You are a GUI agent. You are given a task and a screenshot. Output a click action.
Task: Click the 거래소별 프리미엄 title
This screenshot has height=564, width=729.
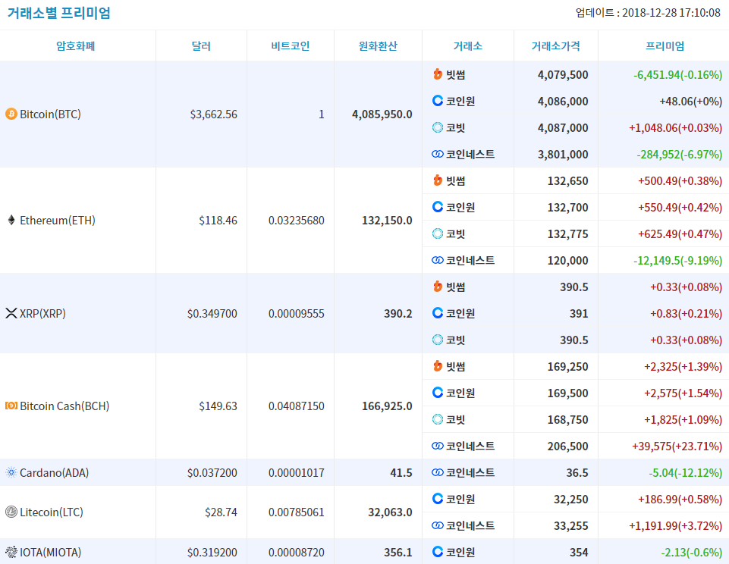pyautogui.click(x=59, y=13)
